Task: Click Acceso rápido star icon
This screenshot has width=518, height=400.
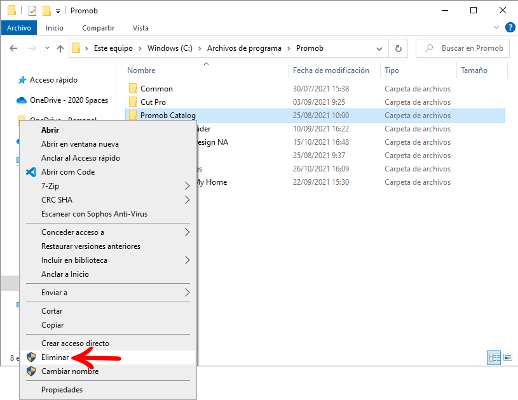Action: 22,80
